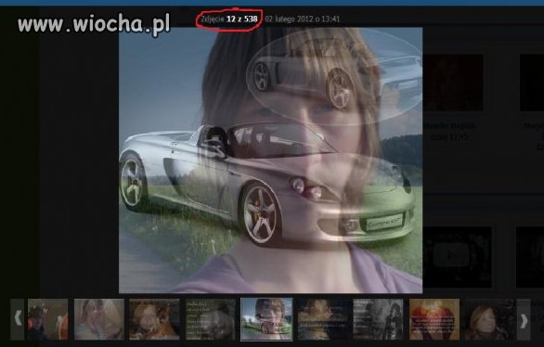
Task: Open the highlighted car-and-face thumbnail
Action: click(x=266, y=319)
